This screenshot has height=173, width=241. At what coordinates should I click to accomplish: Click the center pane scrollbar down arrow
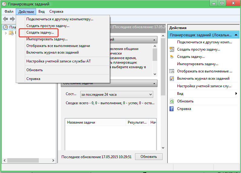click(163, 148)
